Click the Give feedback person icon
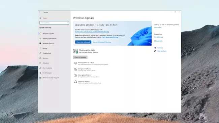Screen dimensions: 219x123 click(155, 51)
